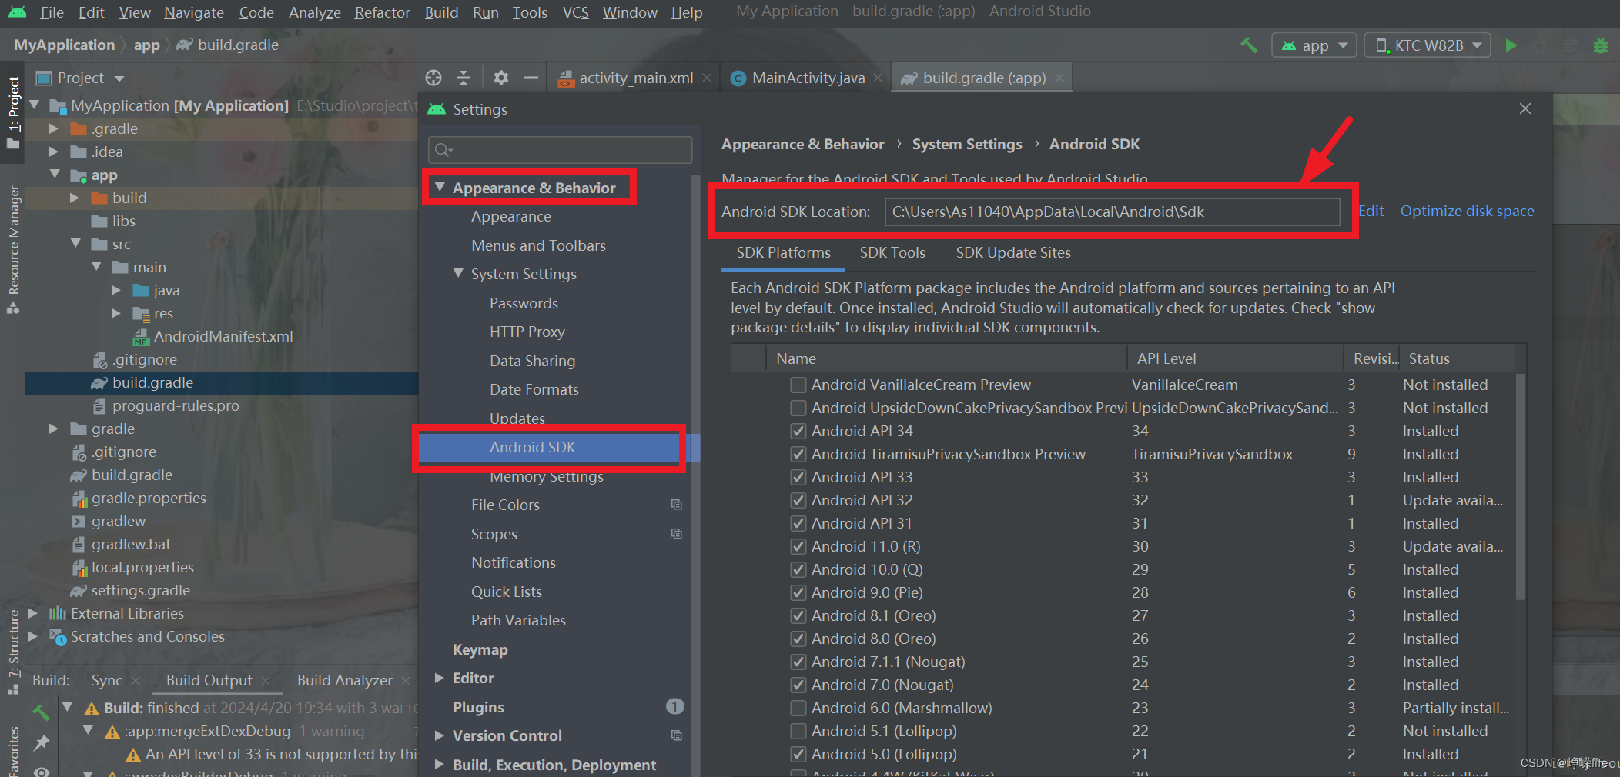Select gradle.properties in project tree
This screenshot has height=777, width=1620.
[x=149, y=498]
